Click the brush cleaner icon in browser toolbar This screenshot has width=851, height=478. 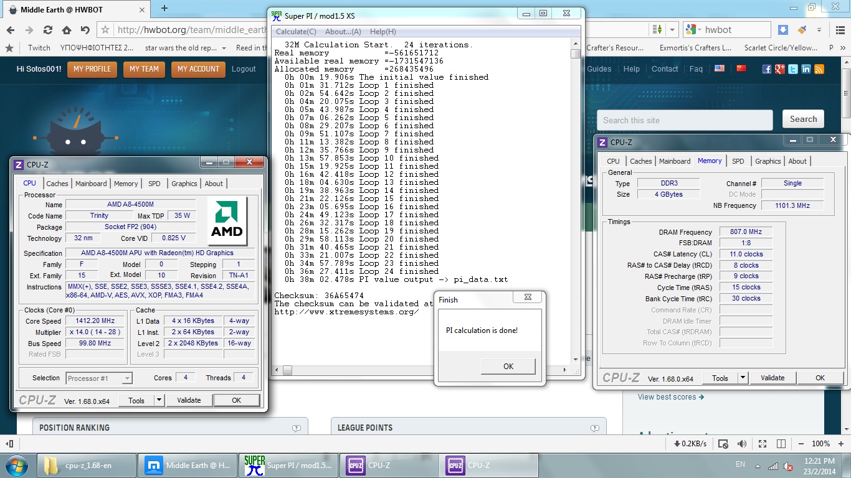[802, 29]
